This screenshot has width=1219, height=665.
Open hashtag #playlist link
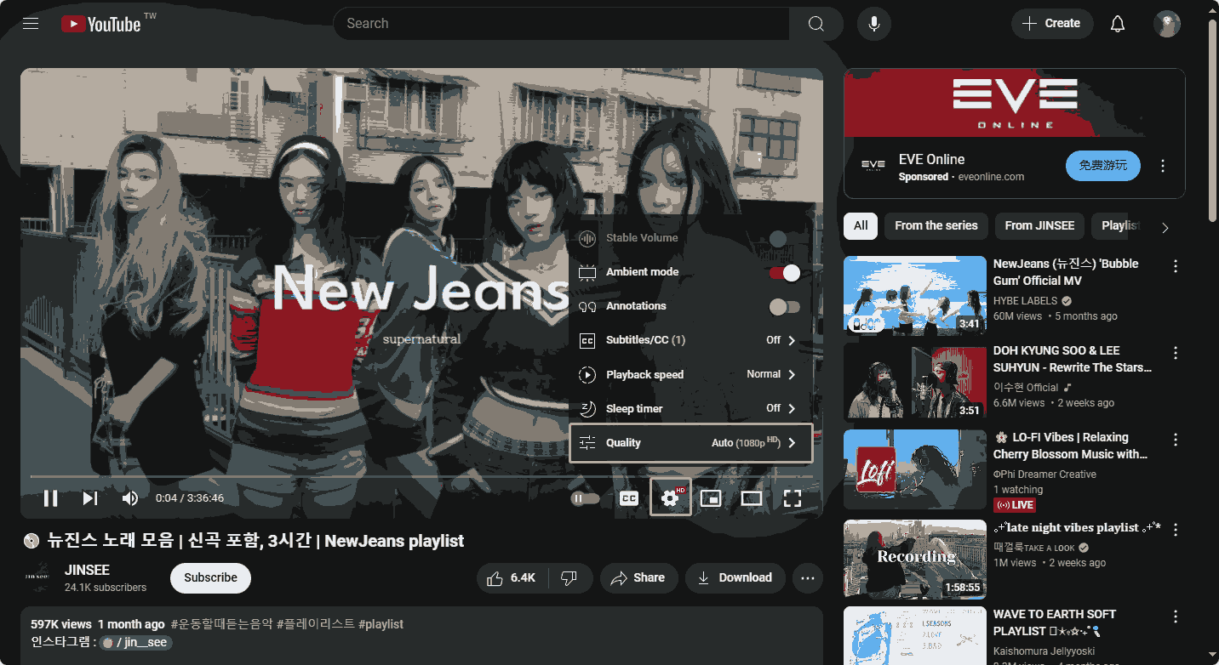point(381,625)
